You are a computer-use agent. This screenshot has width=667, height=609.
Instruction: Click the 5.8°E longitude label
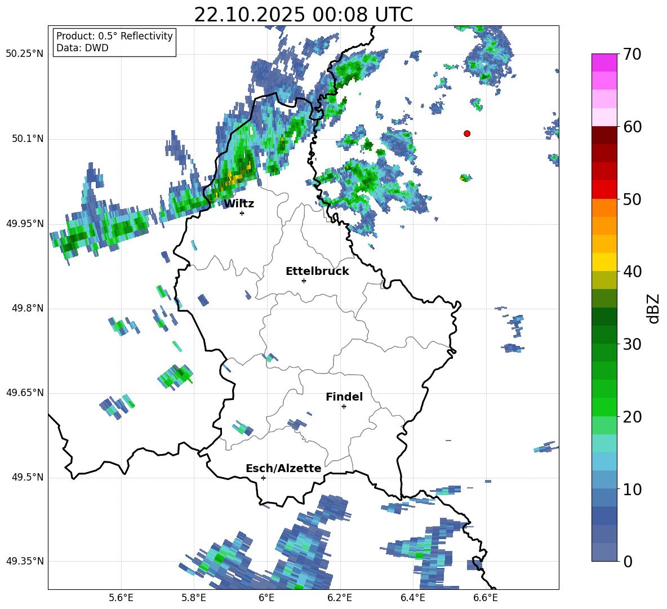(x=194, y=598)
